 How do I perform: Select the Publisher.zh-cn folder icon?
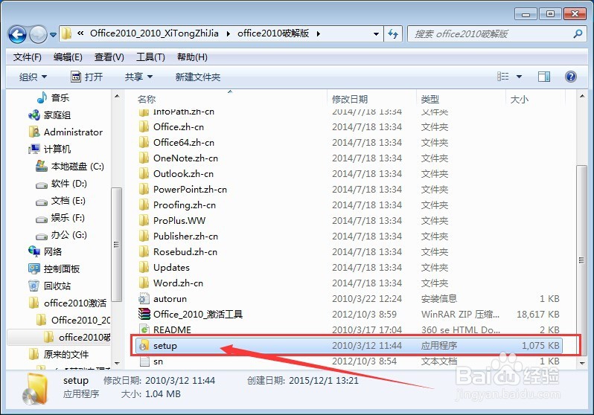(144, 236)
